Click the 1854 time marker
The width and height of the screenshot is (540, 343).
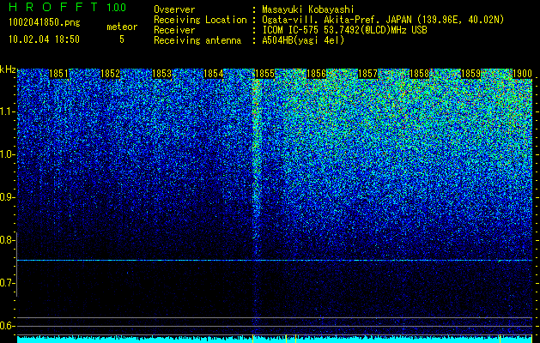coord(214,74)
